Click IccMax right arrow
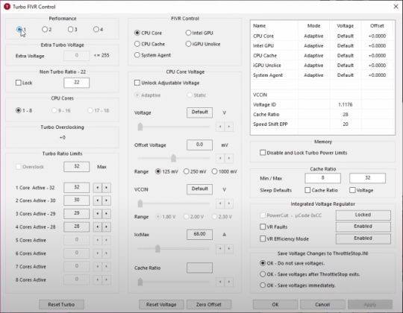 point(229,248)
